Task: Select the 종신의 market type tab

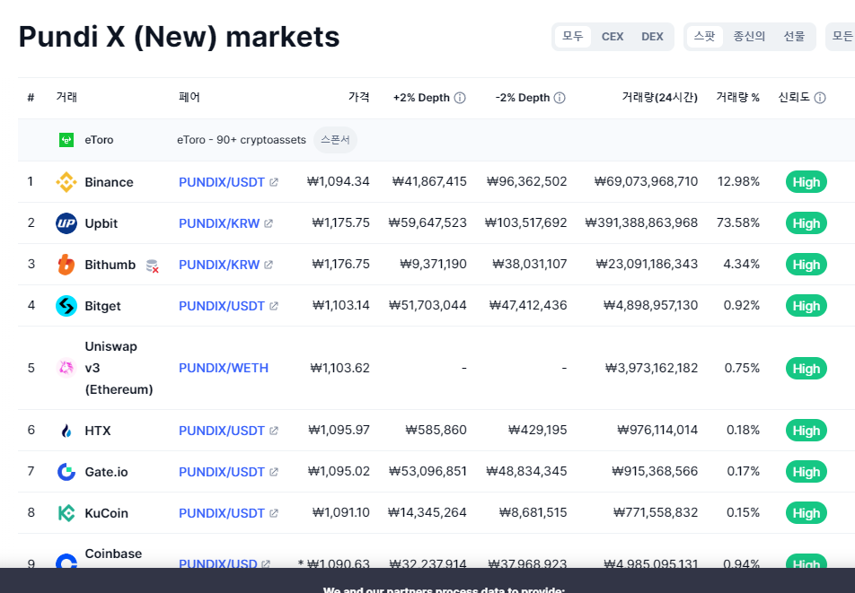Action: click(x=749, y=37)
